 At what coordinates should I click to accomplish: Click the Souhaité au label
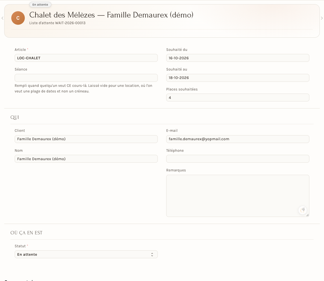click(x=177, y=69)
